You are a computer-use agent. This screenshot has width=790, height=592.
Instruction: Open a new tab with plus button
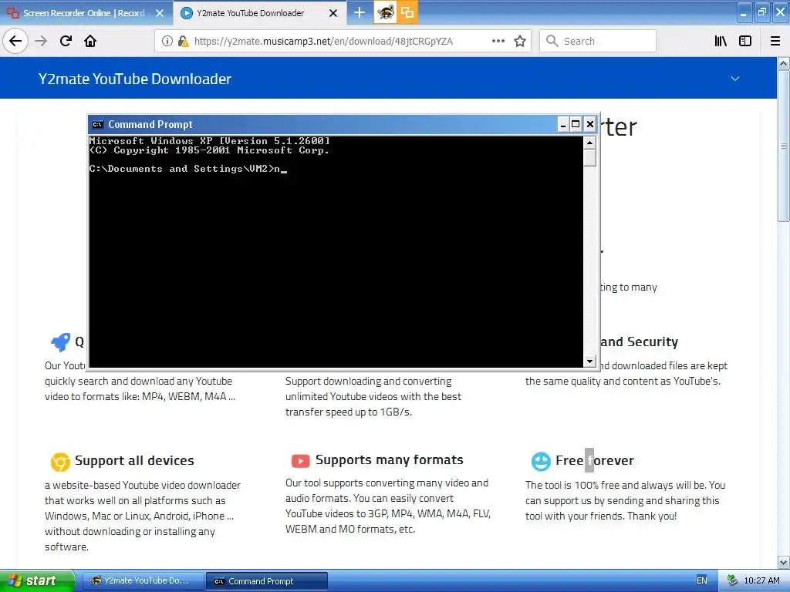pyautogui.click(x=360, y=12)
